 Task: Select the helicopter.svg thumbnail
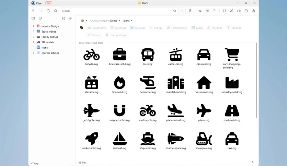(x=148, y=83)
